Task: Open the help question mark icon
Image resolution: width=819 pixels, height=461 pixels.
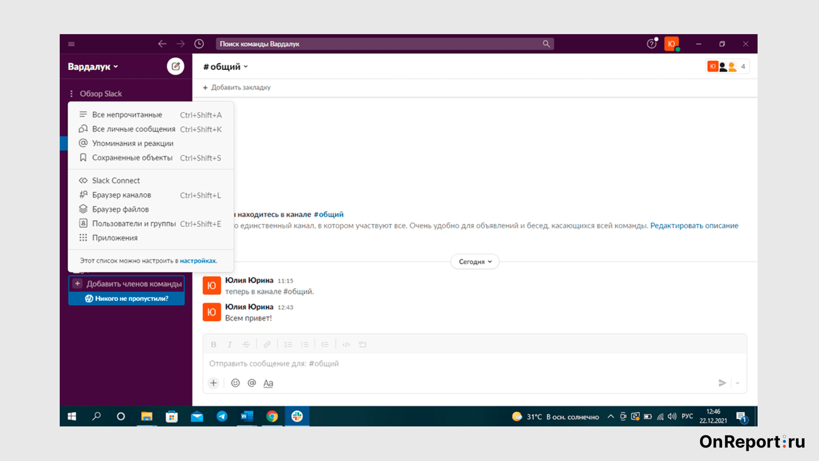Action: click(x=651, y=44)
